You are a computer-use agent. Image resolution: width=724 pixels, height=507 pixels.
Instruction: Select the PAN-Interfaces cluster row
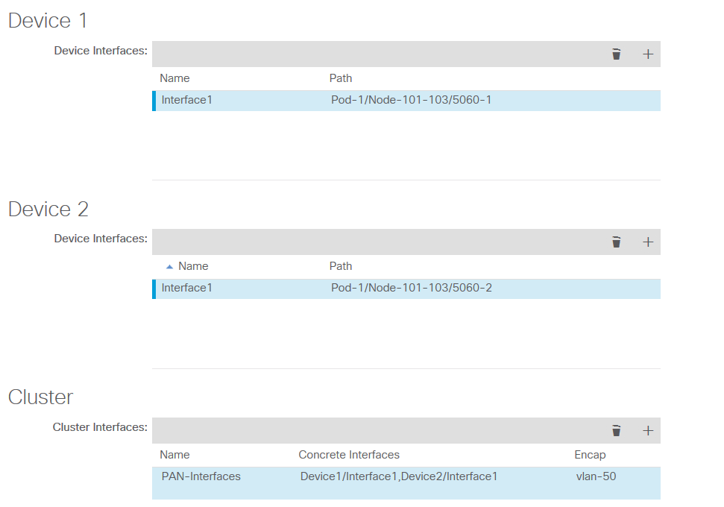(201, 476)
